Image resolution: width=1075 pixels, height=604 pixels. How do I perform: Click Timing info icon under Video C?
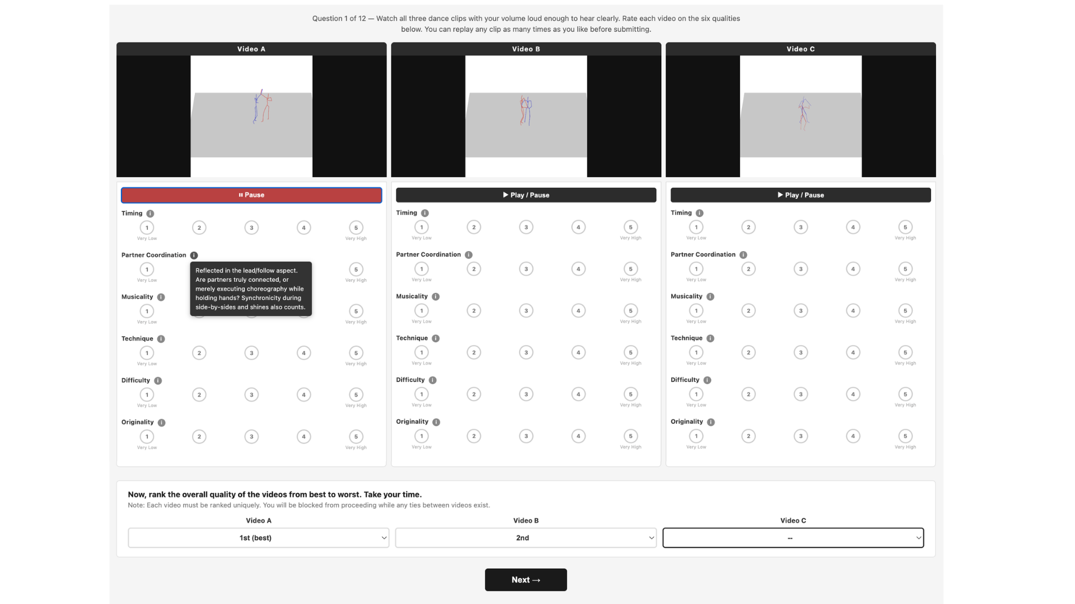tap(699, 213)
